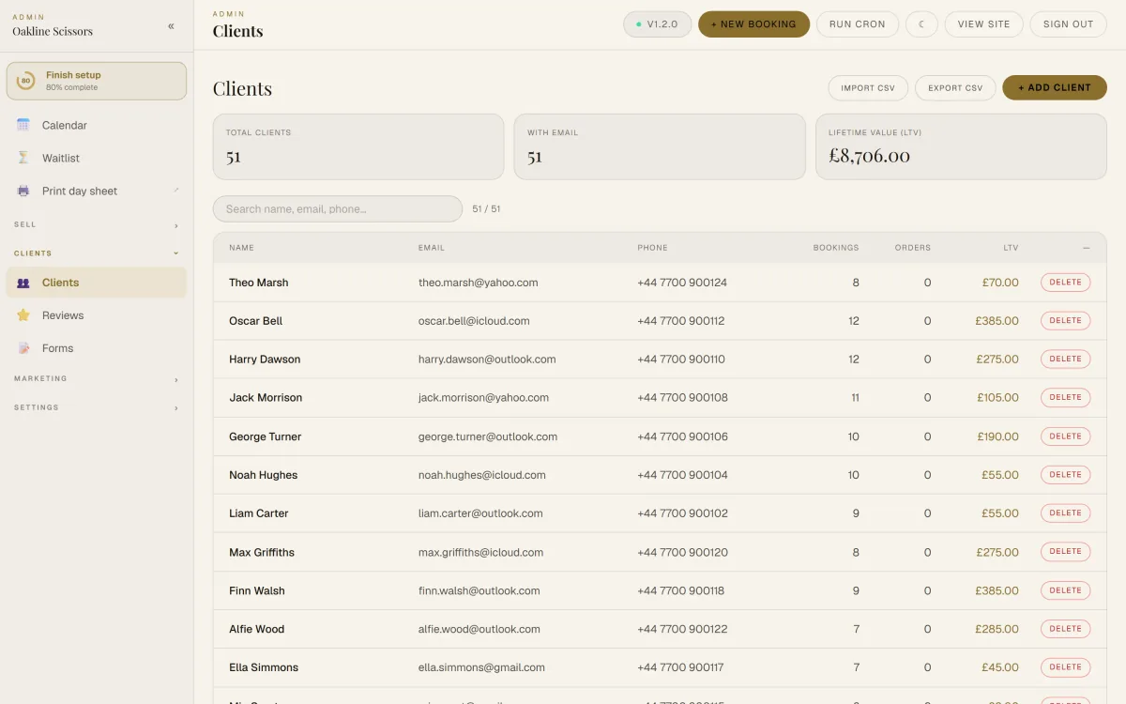Image resolution: width=1126 pixels, height=704 pixels.
Task: Create a New Booking
Action: pos(753,24)
